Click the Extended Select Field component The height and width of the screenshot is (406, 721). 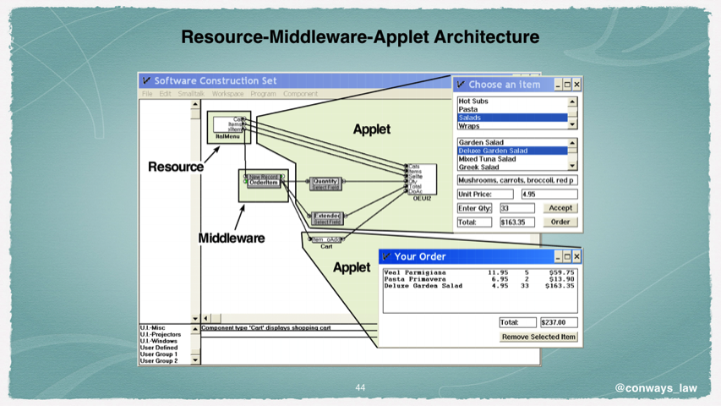coord(327,219)
